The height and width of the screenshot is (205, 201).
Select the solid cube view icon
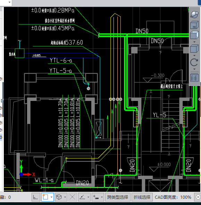pyautogui.click(x=194, y=49)
